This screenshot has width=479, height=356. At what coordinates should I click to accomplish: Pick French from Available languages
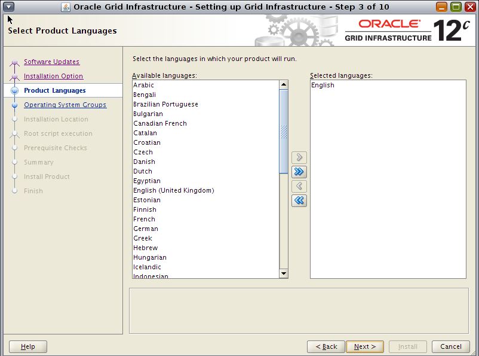pos(205,219)
